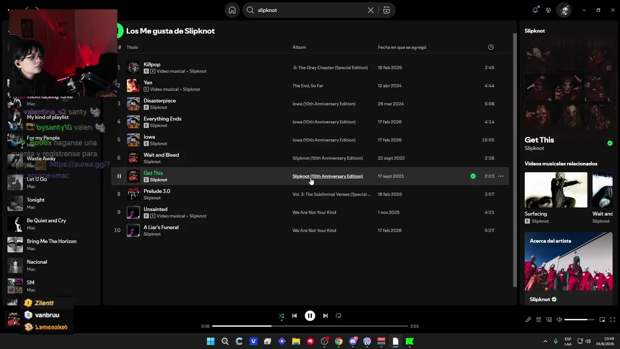Sort tracks by the Título column
Image resolution: width=620 pixels, height=349 pixels.
click(x=132, y=47)
